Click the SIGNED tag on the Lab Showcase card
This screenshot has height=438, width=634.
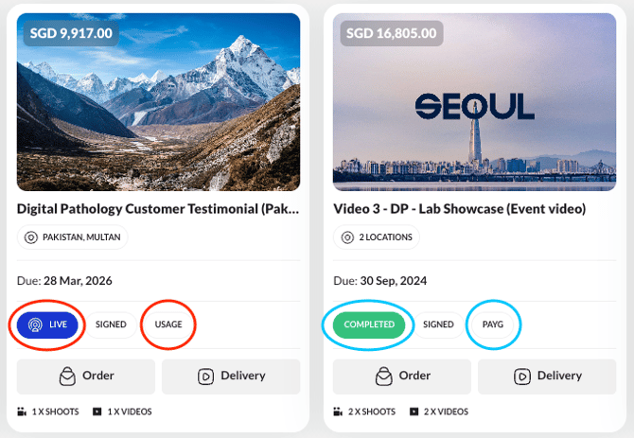tap(438, 324)
